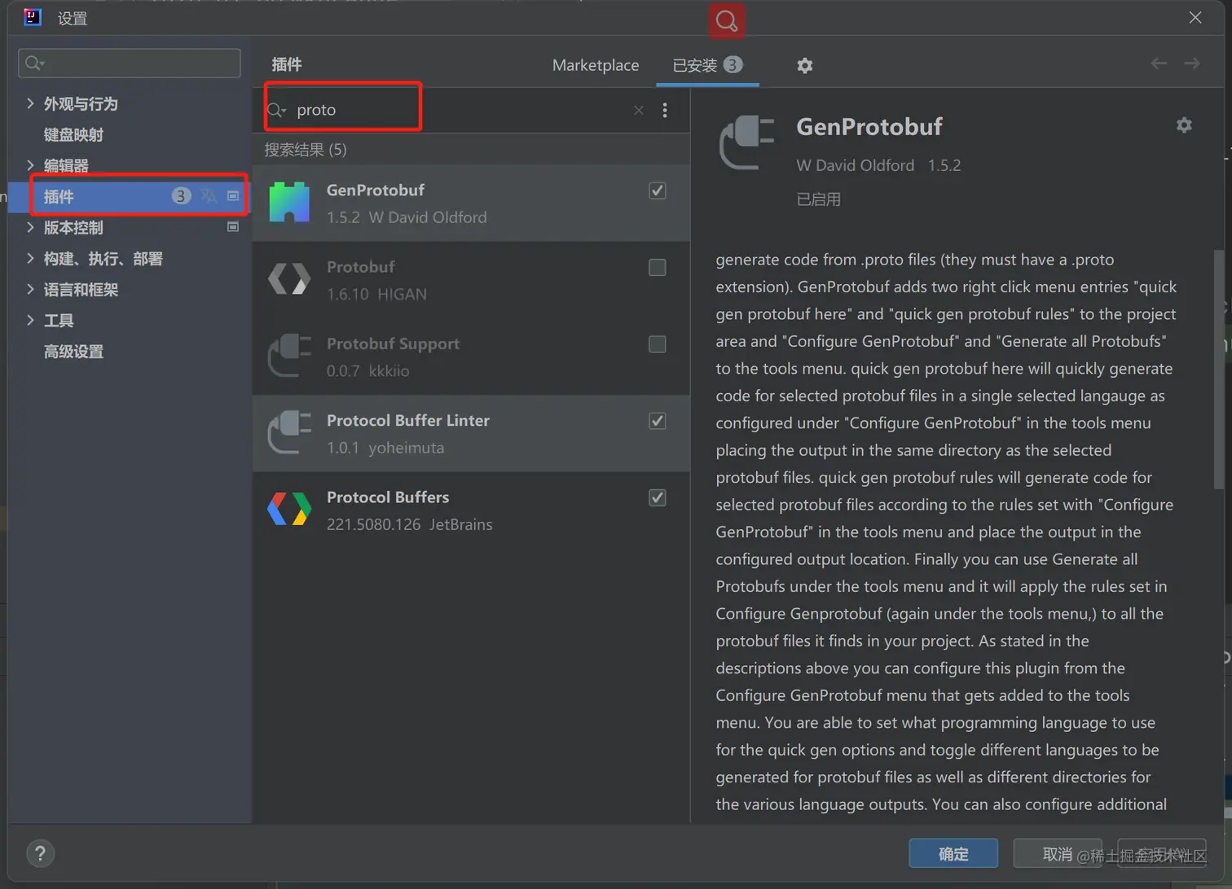Click the project-level icon beside 插件
This screenshot has height=889, width=1232.
coord(233,196)
